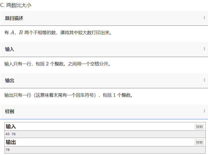Click the problem title C. 两数比大小
The image size is (208, 155).
(x=16, y=5)
